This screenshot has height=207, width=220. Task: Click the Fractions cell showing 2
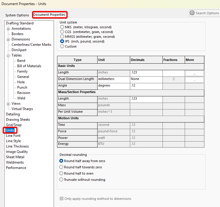tap(174, 80)
